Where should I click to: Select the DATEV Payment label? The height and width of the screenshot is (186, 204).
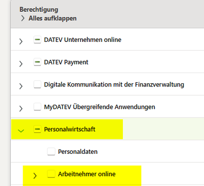coord(66,62)
